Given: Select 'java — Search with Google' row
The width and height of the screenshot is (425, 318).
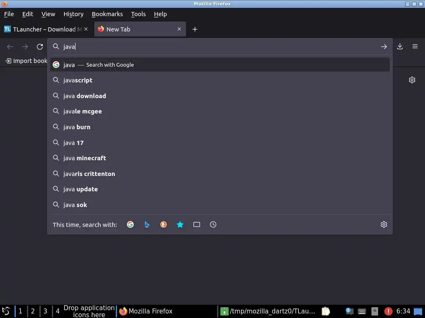Looking at the screenshot, I should click(220, 65).
